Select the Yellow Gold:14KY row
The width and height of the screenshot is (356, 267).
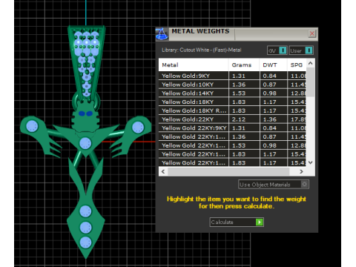[x=232, y=93]
